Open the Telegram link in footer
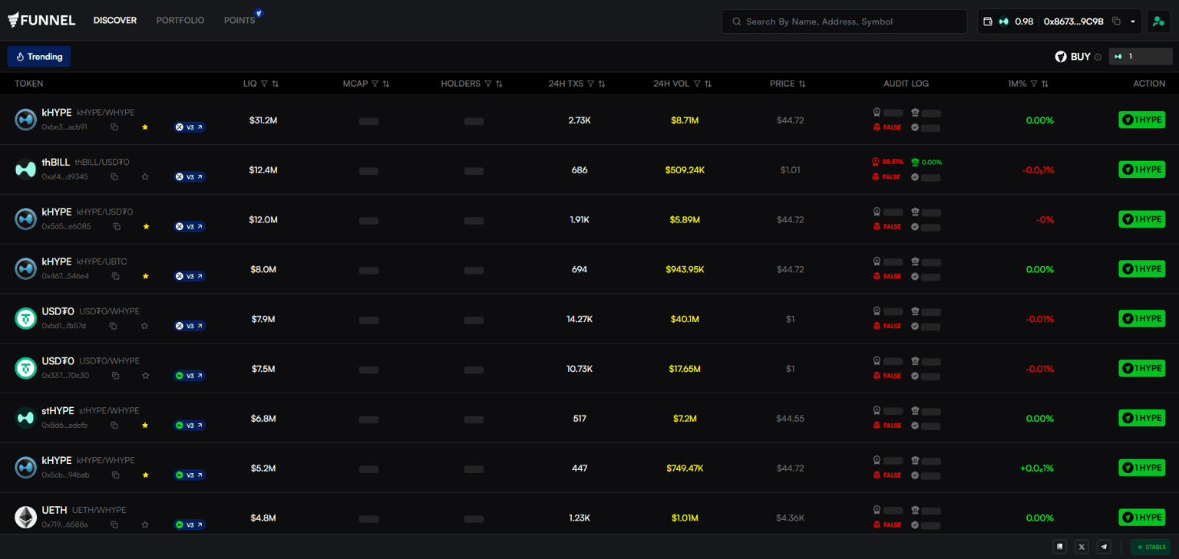Screen dimensions: 1179x559 point(1104,547)
